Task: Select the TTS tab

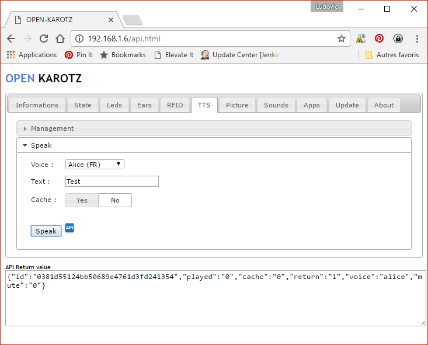Action: [x=204, y=105]
